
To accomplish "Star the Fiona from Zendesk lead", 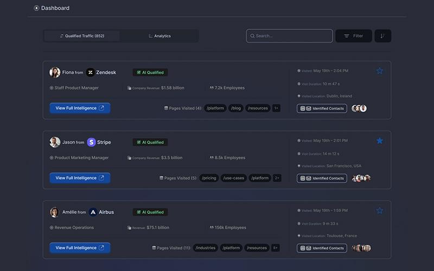I will (379, 71).
